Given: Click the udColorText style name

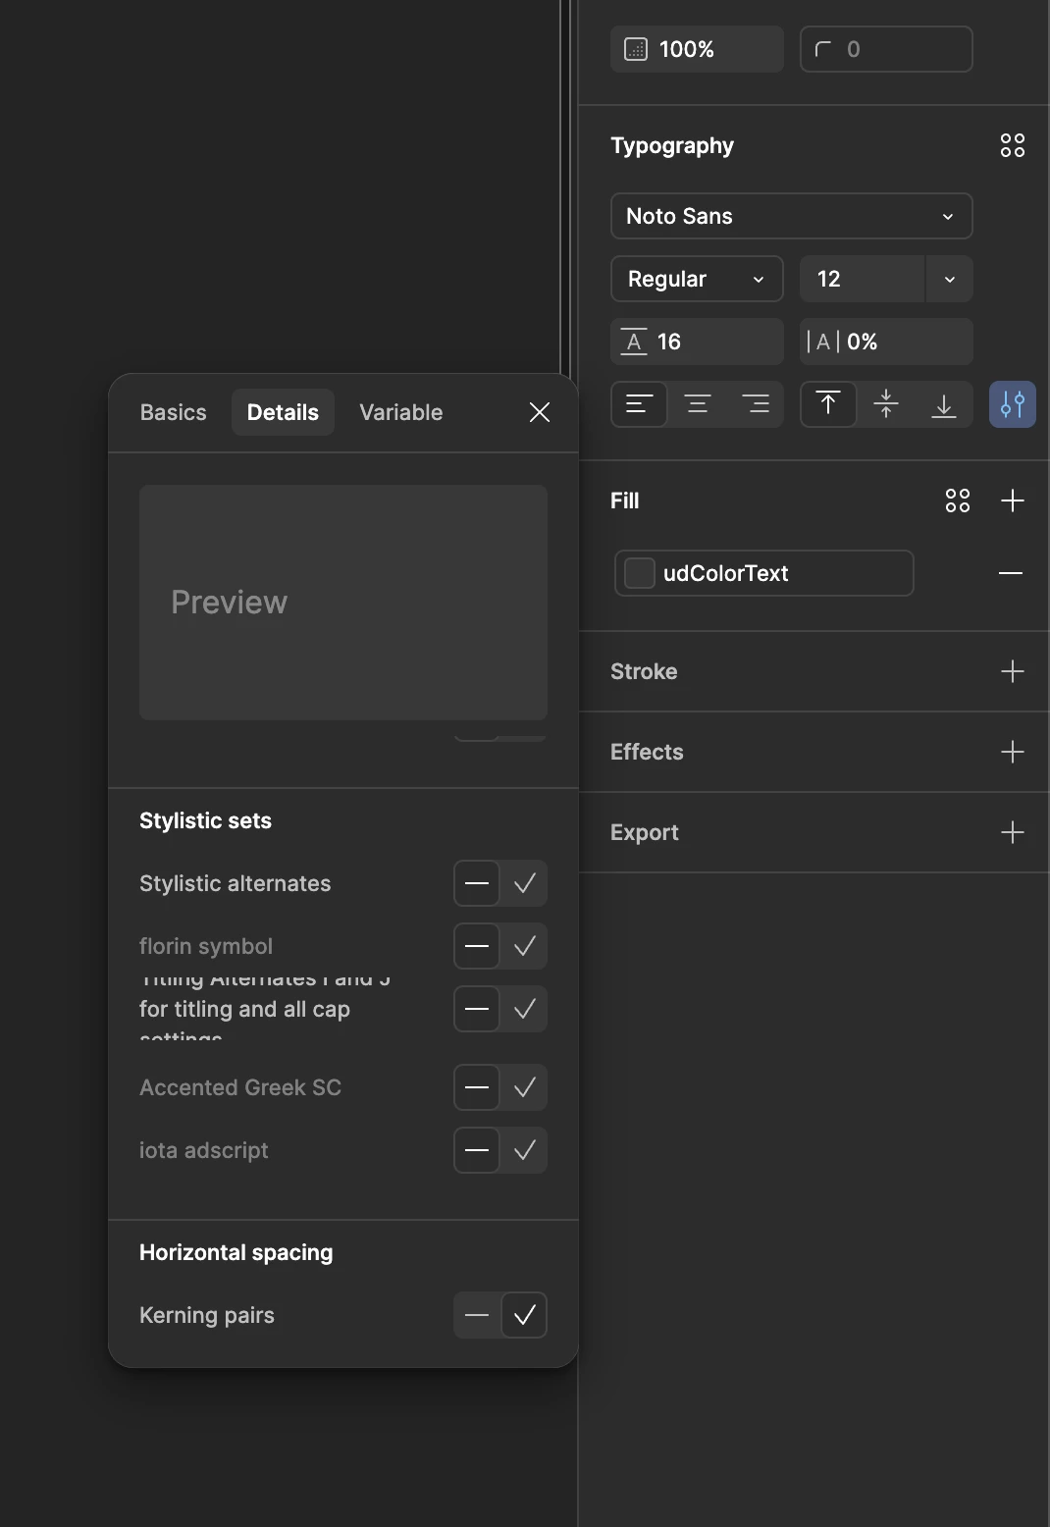Looking at the screenshot, I should click(726, 573).
